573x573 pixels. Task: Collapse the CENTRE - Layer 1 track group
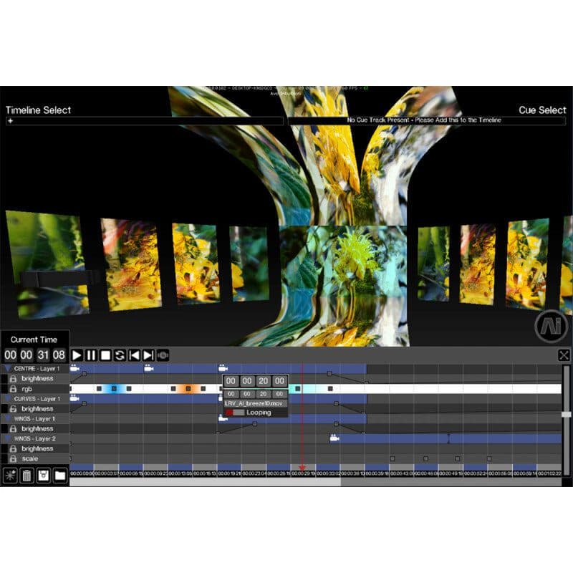coord(8,368)
